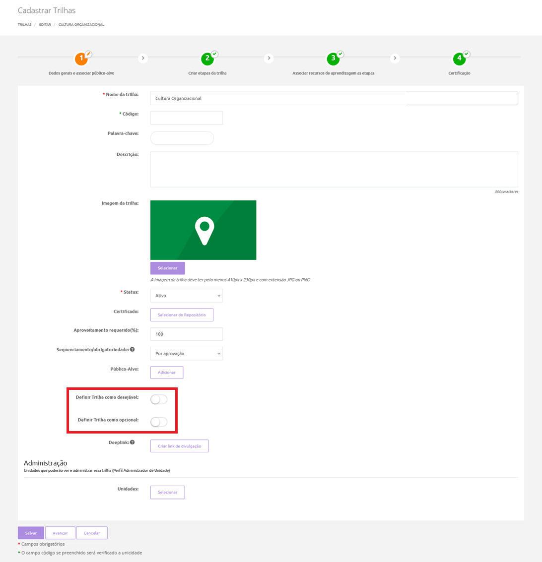The width and height of the screenshot is (542, 562).
Task: Click the green trail image thumbnail
Action: [x=203, y=230]
